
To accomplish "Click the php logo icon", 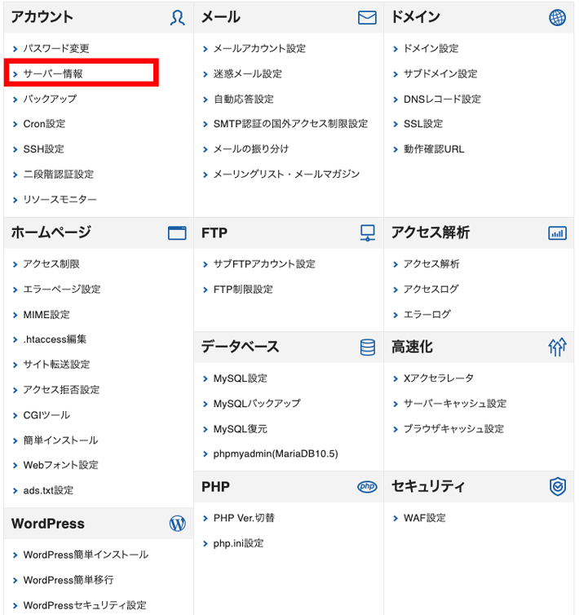I will [x=367, y=487].
